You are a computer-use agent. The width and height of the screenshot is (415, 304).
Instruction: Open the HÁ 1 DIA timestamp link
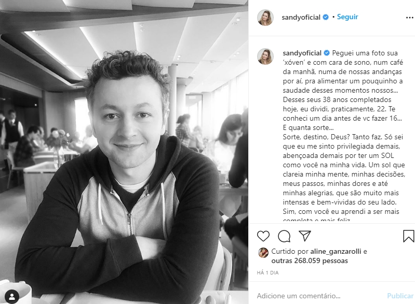tap(267, 272)
